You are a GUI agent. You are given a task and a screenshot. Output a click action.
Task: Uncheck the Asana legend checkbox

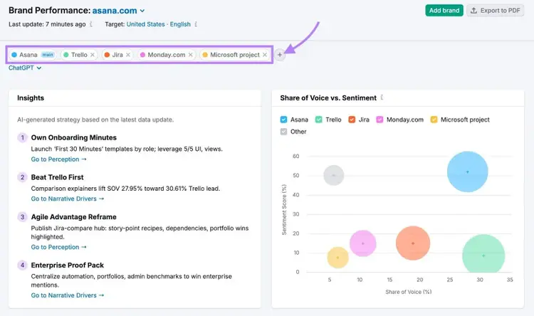(x=283, y=120)
